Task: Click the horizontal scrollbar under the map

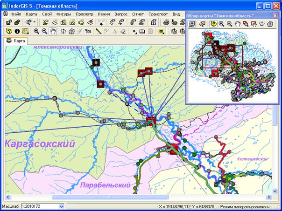Action: click(x=140, y=197)
